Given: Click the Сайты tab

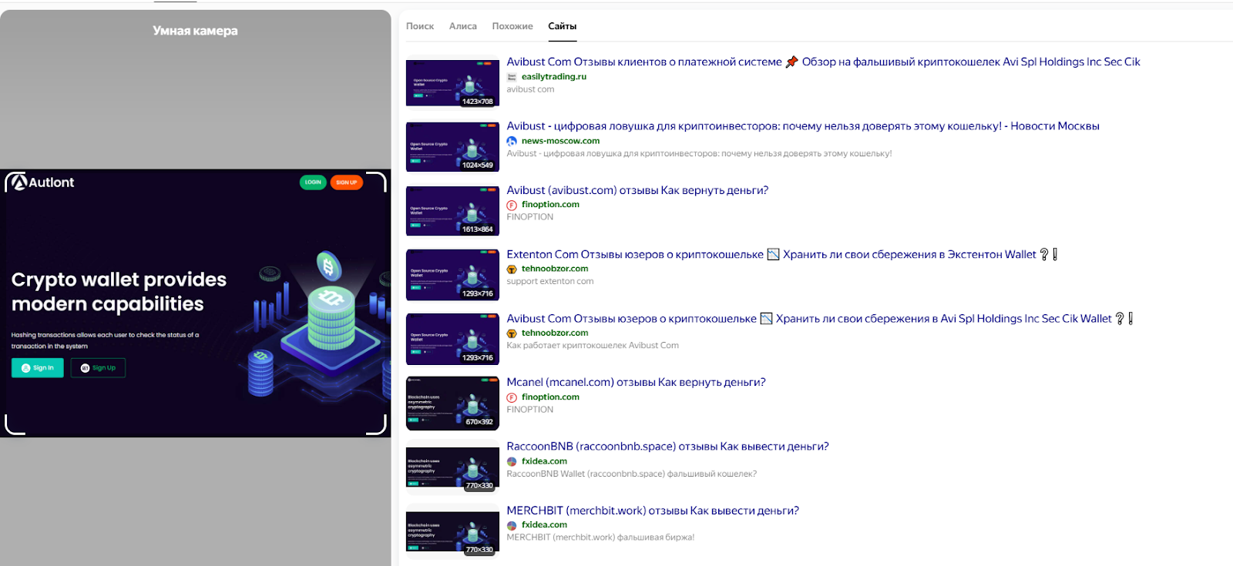Looking at the screenshot, I should pyautogui.click(x=563, y=26).
